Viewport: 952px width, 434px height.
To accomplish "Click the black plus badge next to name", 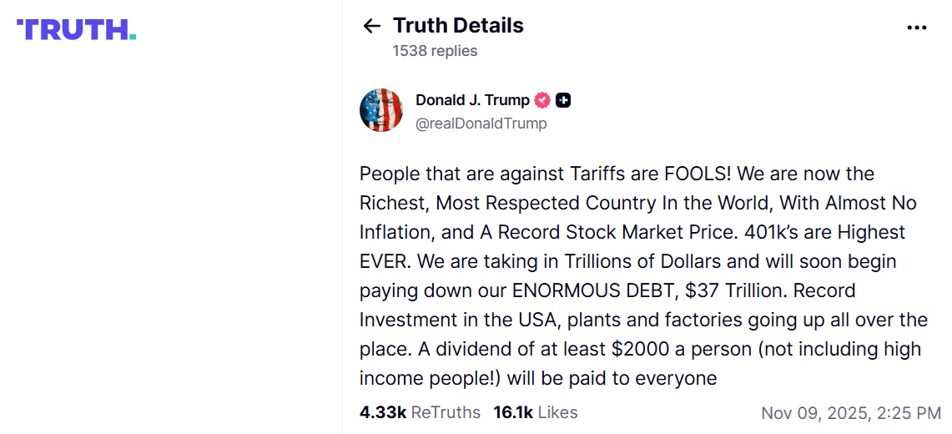I will tap(563, 100).
